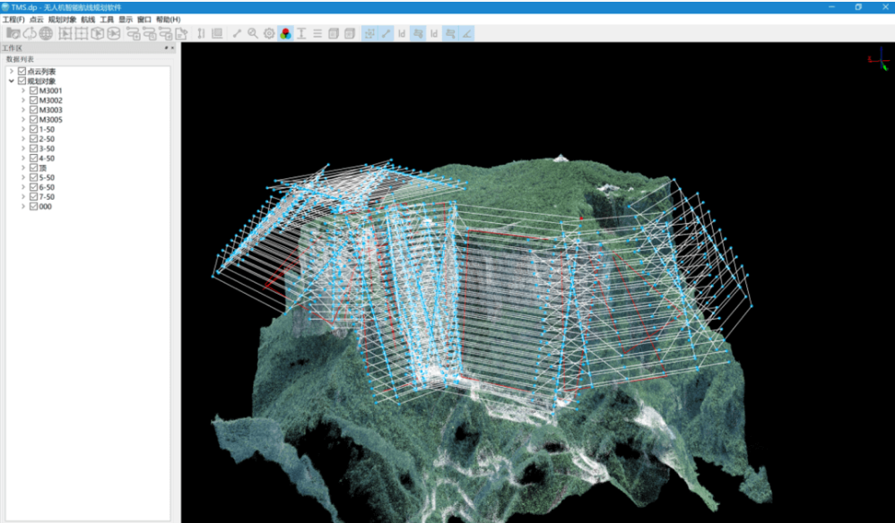Uncheck the M3001 checkbox
This screenshot has width=895, height=523.
click(33, 91)
